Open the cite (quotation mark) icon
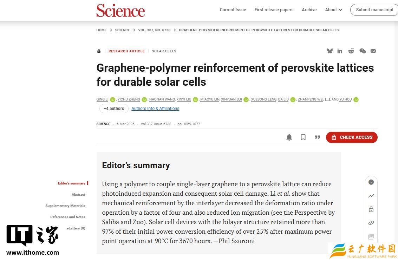The image size is (398, 260). [317, 137]
